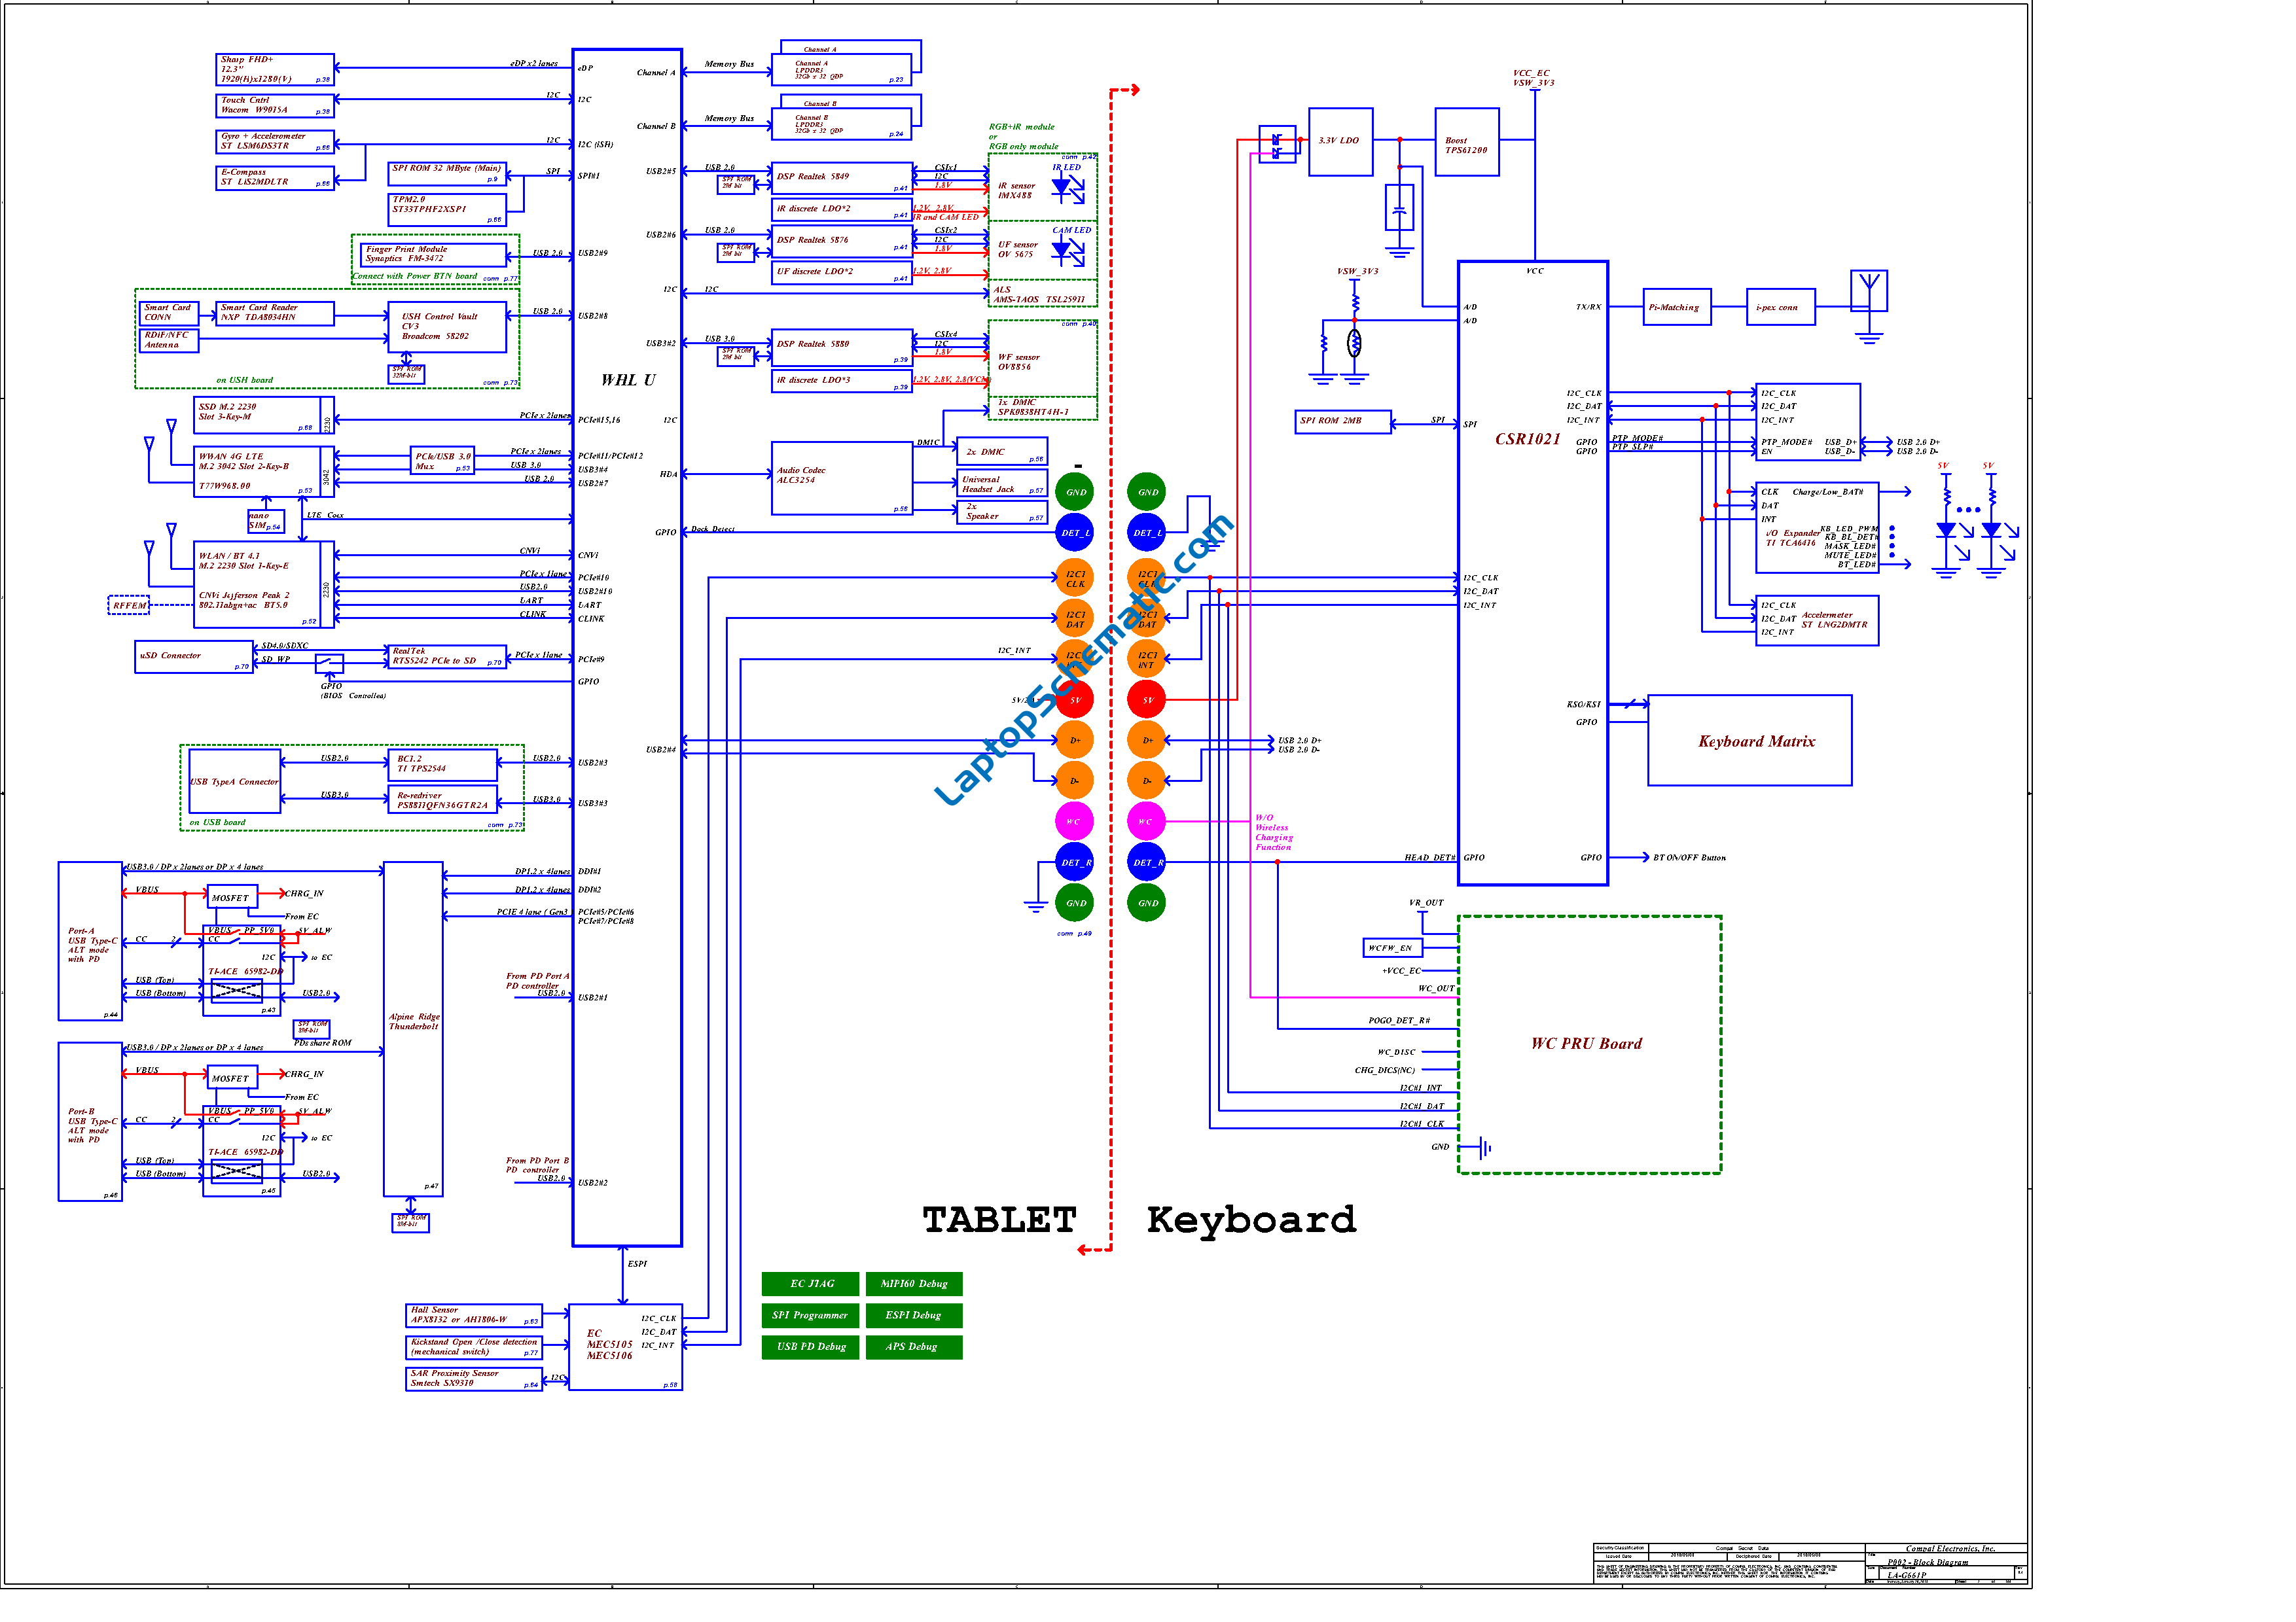Select the ESPI Debug green box
Image resolution: width=2296 pixels, height=1622 pixels.
(913, 1315)
